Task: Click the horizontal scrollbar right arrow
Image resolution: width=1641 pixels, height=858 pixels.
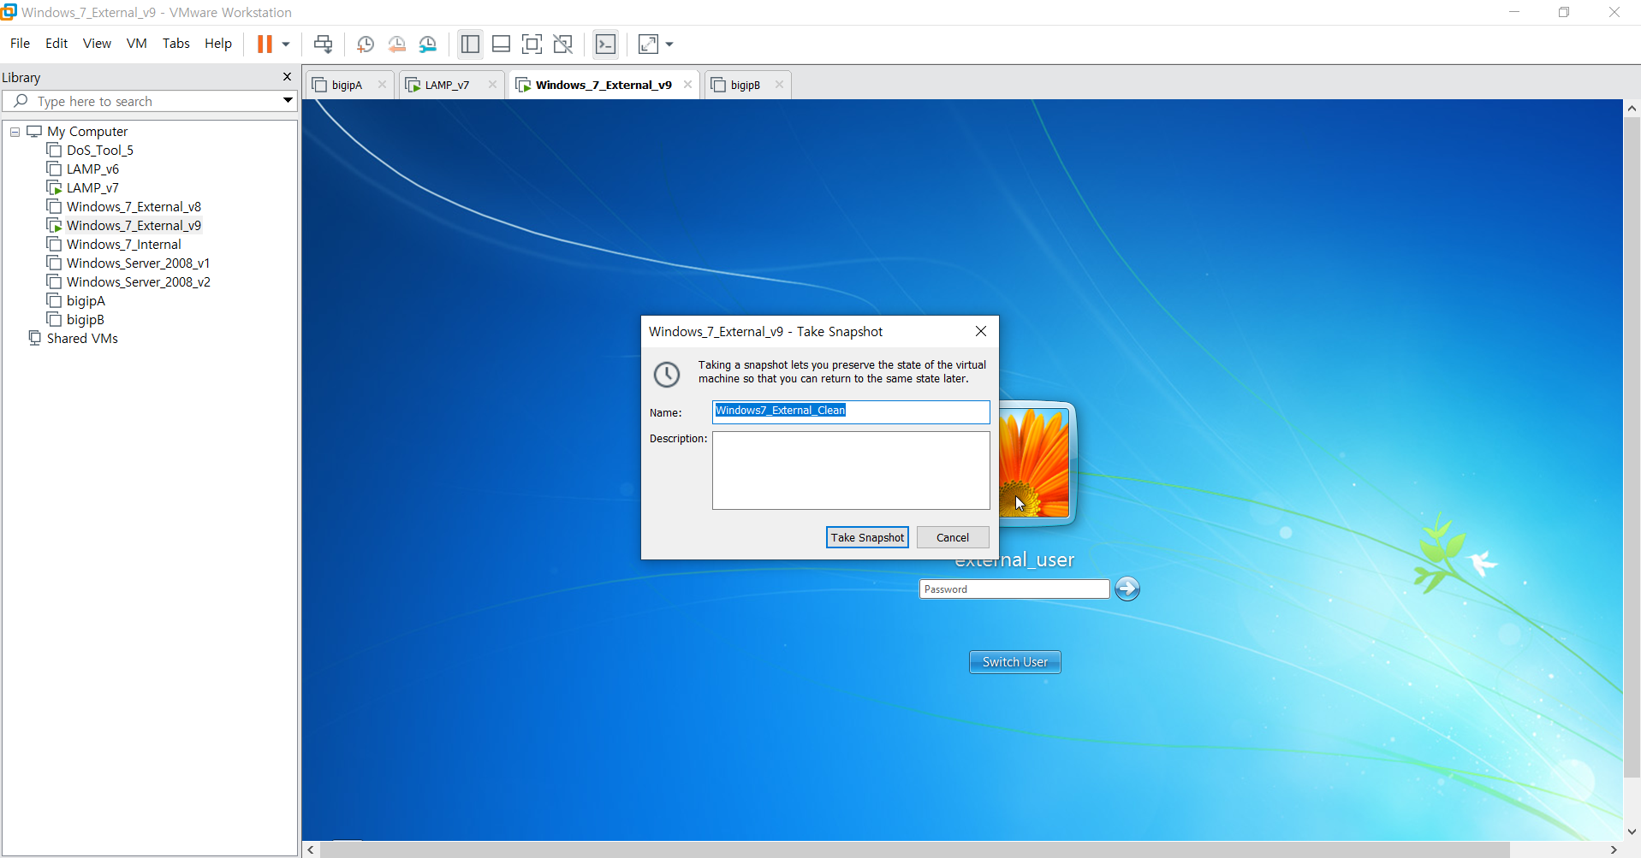Action: 1614,849
